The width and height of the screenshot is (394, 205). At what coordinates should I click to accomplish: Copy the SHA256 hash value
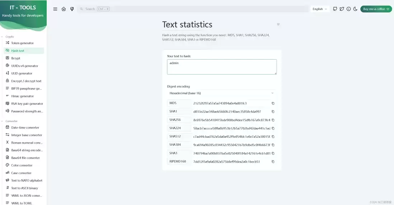point(273,120)
